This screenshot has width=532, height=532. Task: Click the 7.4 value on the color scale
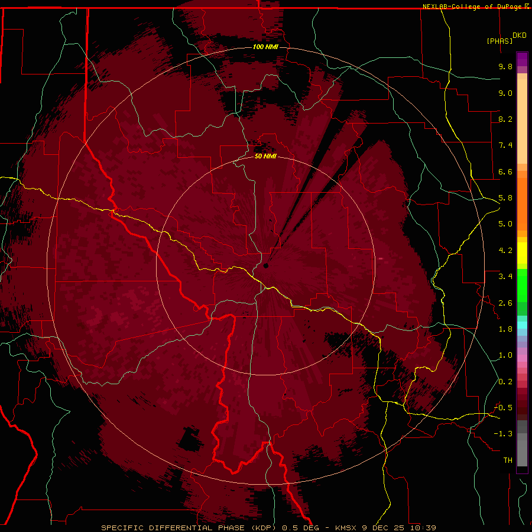(x=505, y=145)
